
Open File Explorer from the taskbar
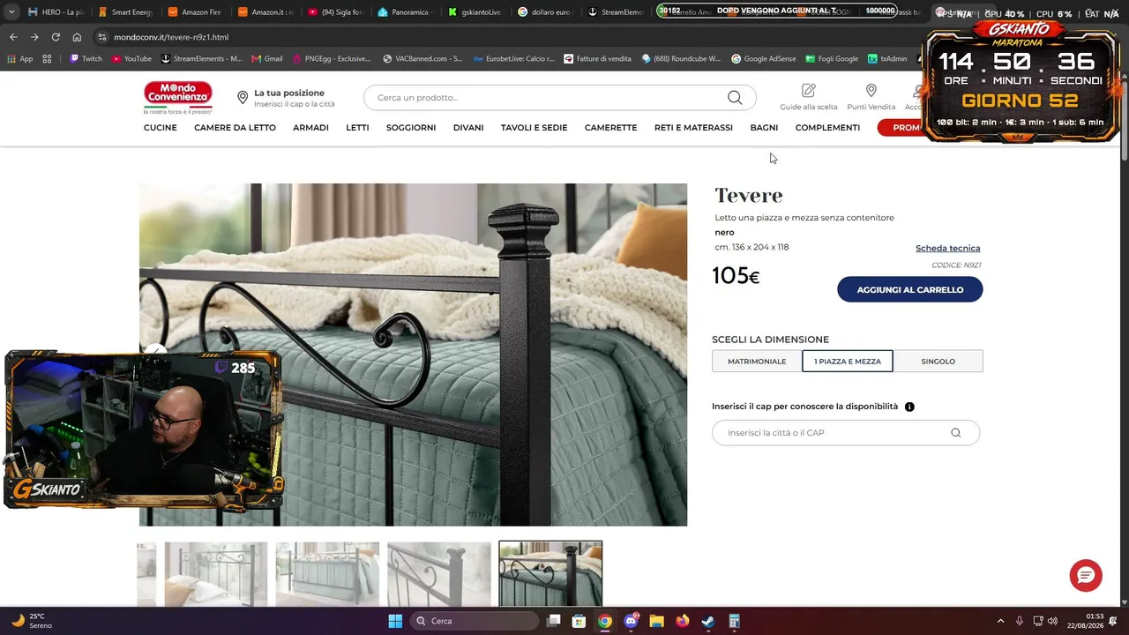(656, 621)
